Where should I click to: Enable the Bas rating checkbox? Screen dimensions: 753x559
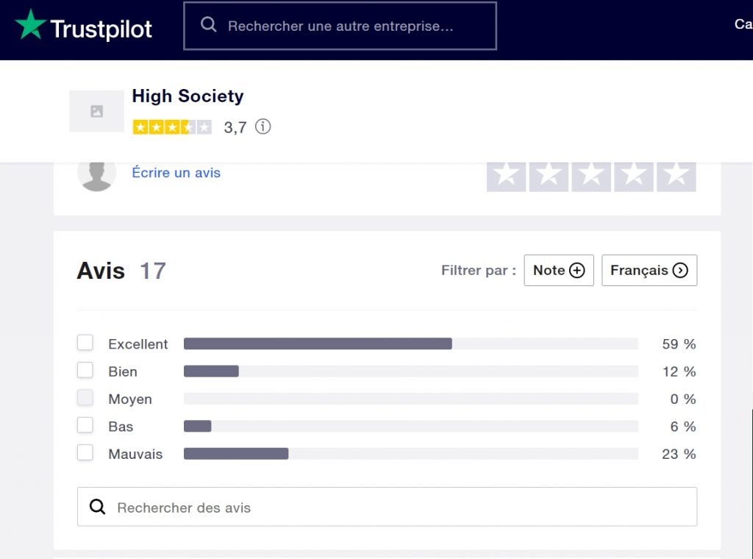pos(85,425)
